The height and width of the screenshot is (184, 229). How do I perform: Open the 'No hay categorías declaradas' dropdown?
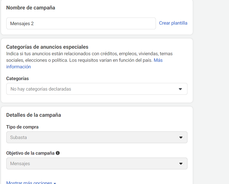pos(97,89)
